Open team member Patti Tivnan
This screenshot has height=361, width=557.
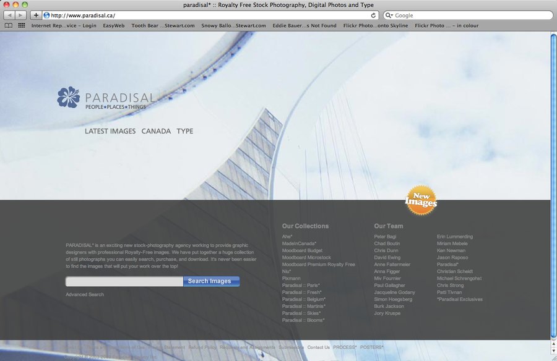tap(449, 292)
